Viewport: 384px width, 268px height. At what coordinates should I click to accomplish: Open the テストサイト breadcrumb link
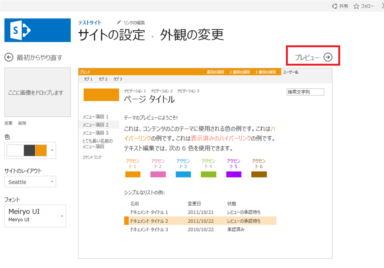(x=89, y=23)
